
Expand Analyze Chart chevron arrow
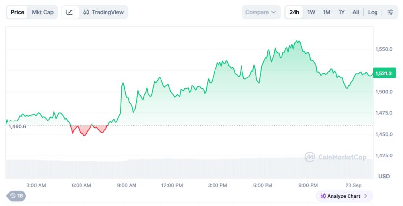tap(366, 196)
